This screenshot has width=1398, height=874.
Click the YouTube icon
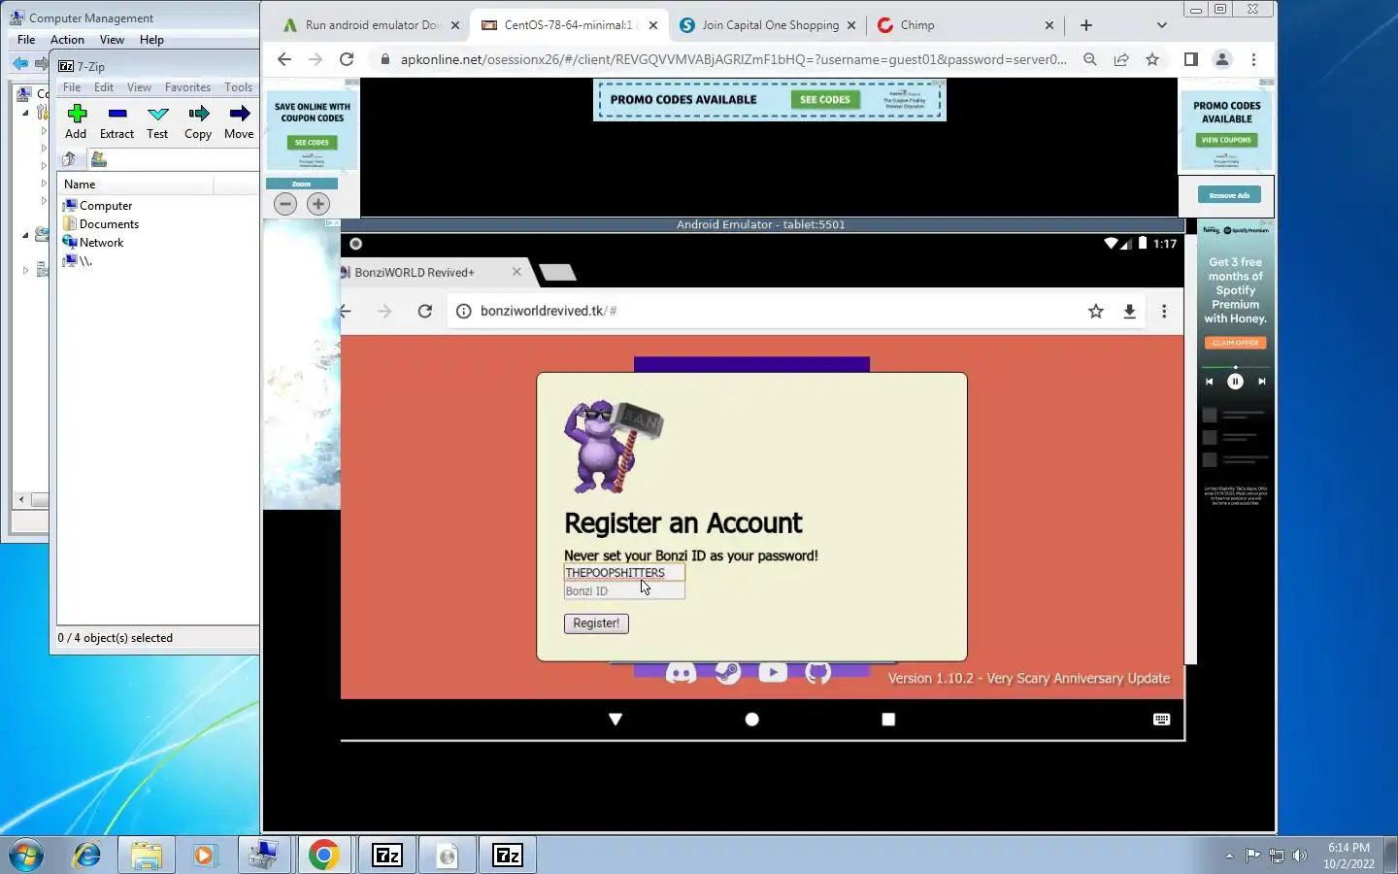[x=773, y=672]
